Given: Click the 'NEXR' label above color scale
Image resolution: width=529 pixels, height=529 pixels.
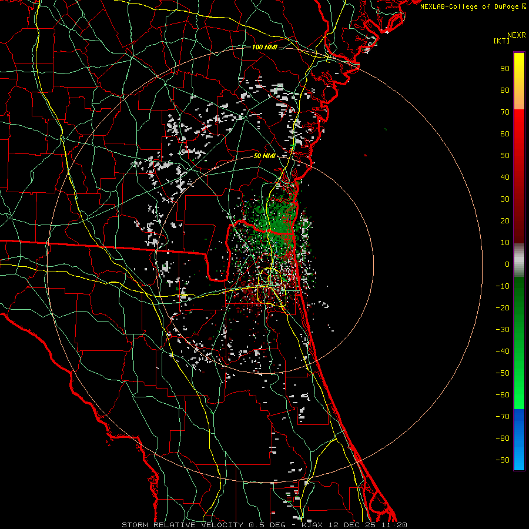Looking at the screenshot, I should click(x=517, y=35).
